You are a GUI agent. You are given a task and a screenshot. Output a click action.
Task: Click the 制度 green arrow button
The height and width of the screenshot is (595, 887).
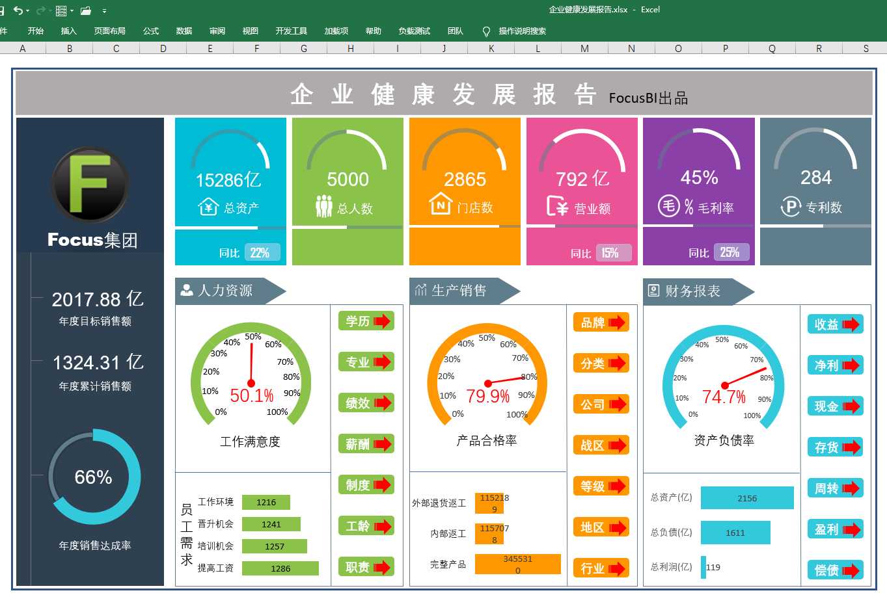pos(366,484)
